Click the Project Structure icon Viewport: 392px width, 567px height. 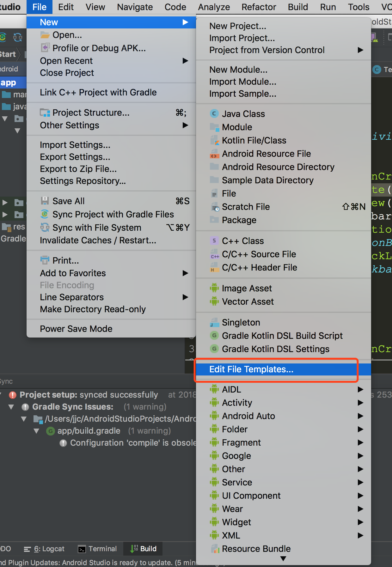tap(45, 113)
